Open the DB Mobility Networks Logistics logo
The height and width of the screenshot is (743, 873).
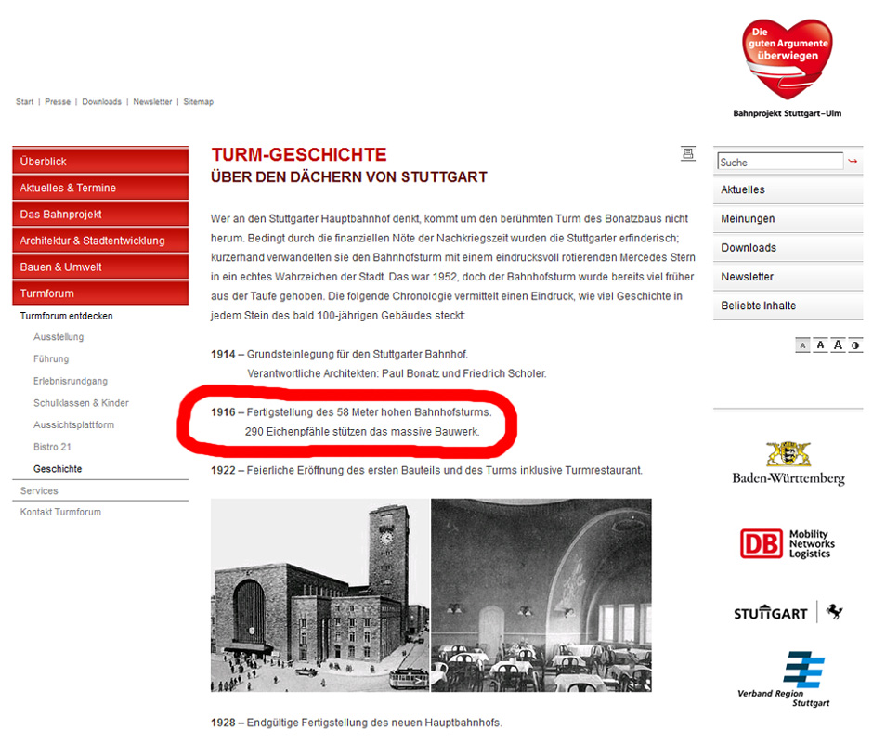(x=788, y=543)
